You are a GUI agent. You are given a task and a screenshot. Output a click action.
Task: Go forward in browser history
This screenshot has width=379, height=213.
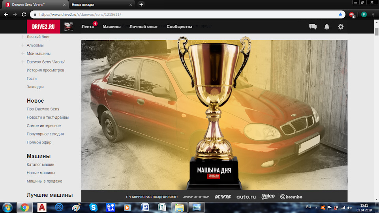[15, 15]
